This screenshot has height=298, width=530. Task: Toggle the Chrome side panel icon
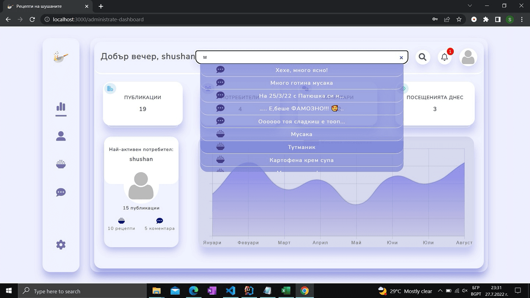(498, 19)
